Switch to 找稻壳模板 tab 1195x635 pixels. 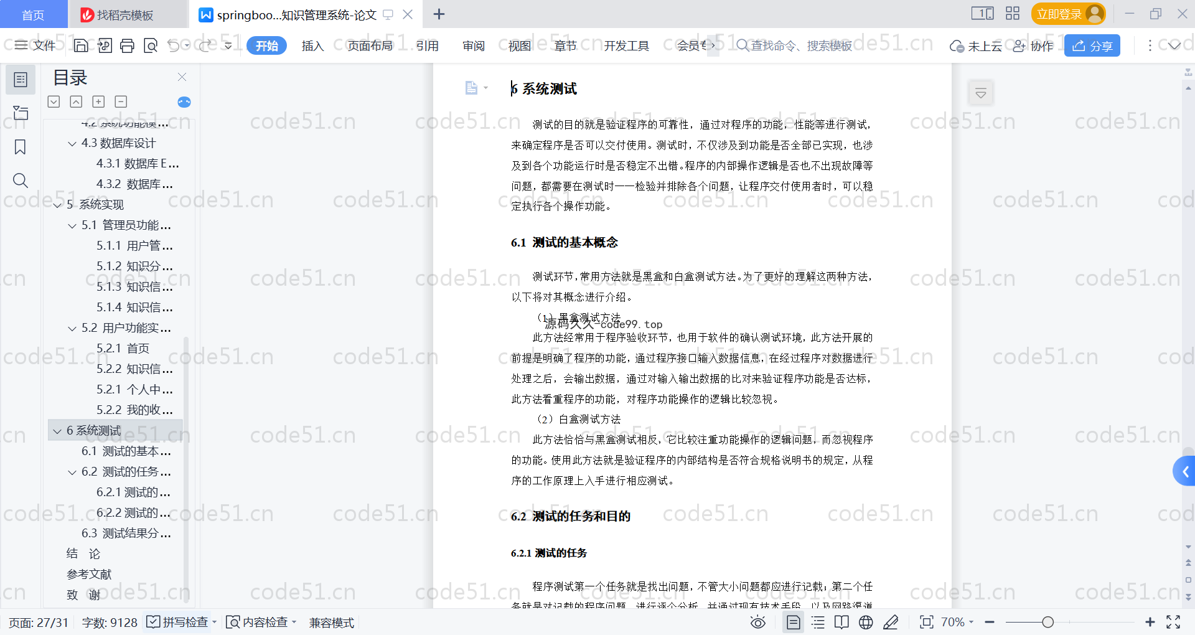[128, 14]
